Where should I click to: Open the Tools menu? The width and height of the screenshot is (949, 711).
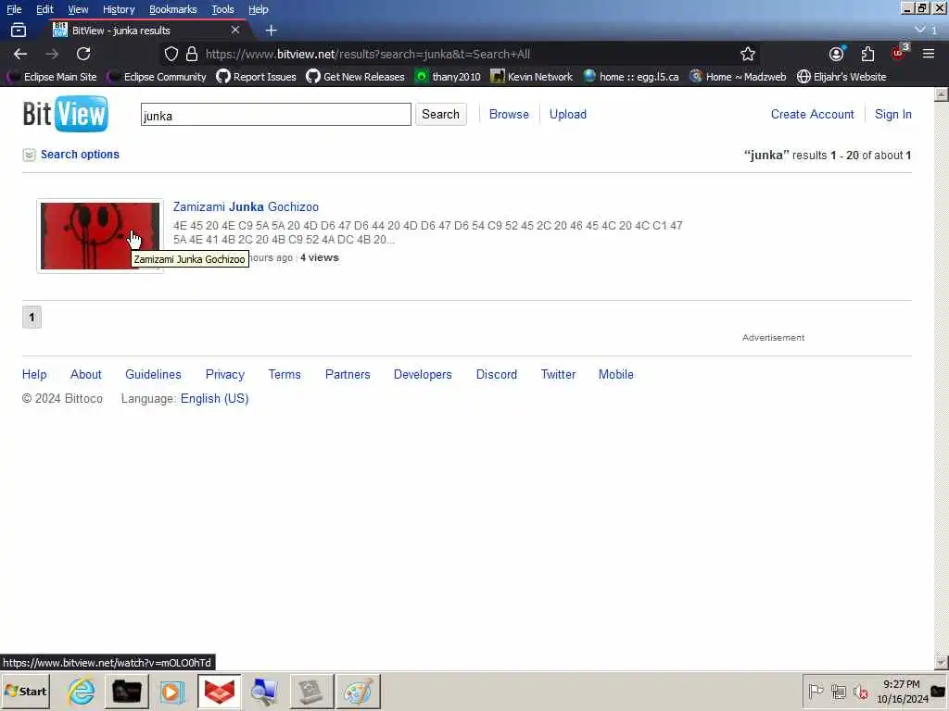pos(222,9)
